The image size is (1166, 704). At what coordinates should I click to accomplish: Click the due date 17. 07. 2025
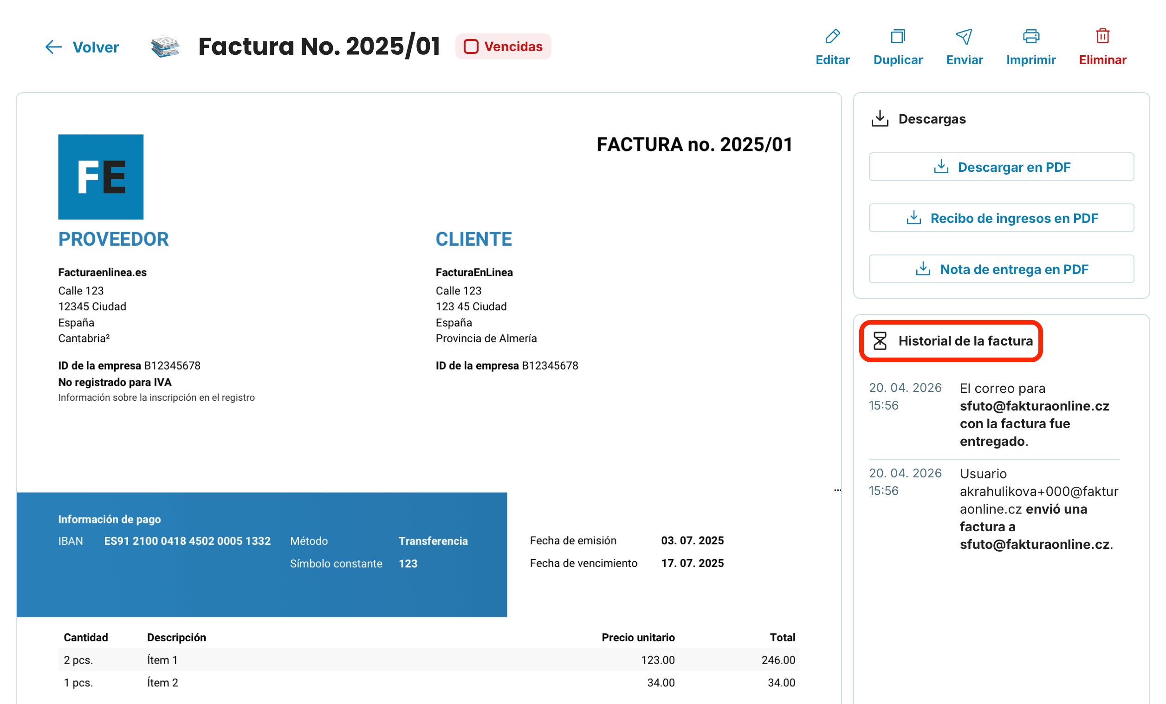[x=693, y=563]
